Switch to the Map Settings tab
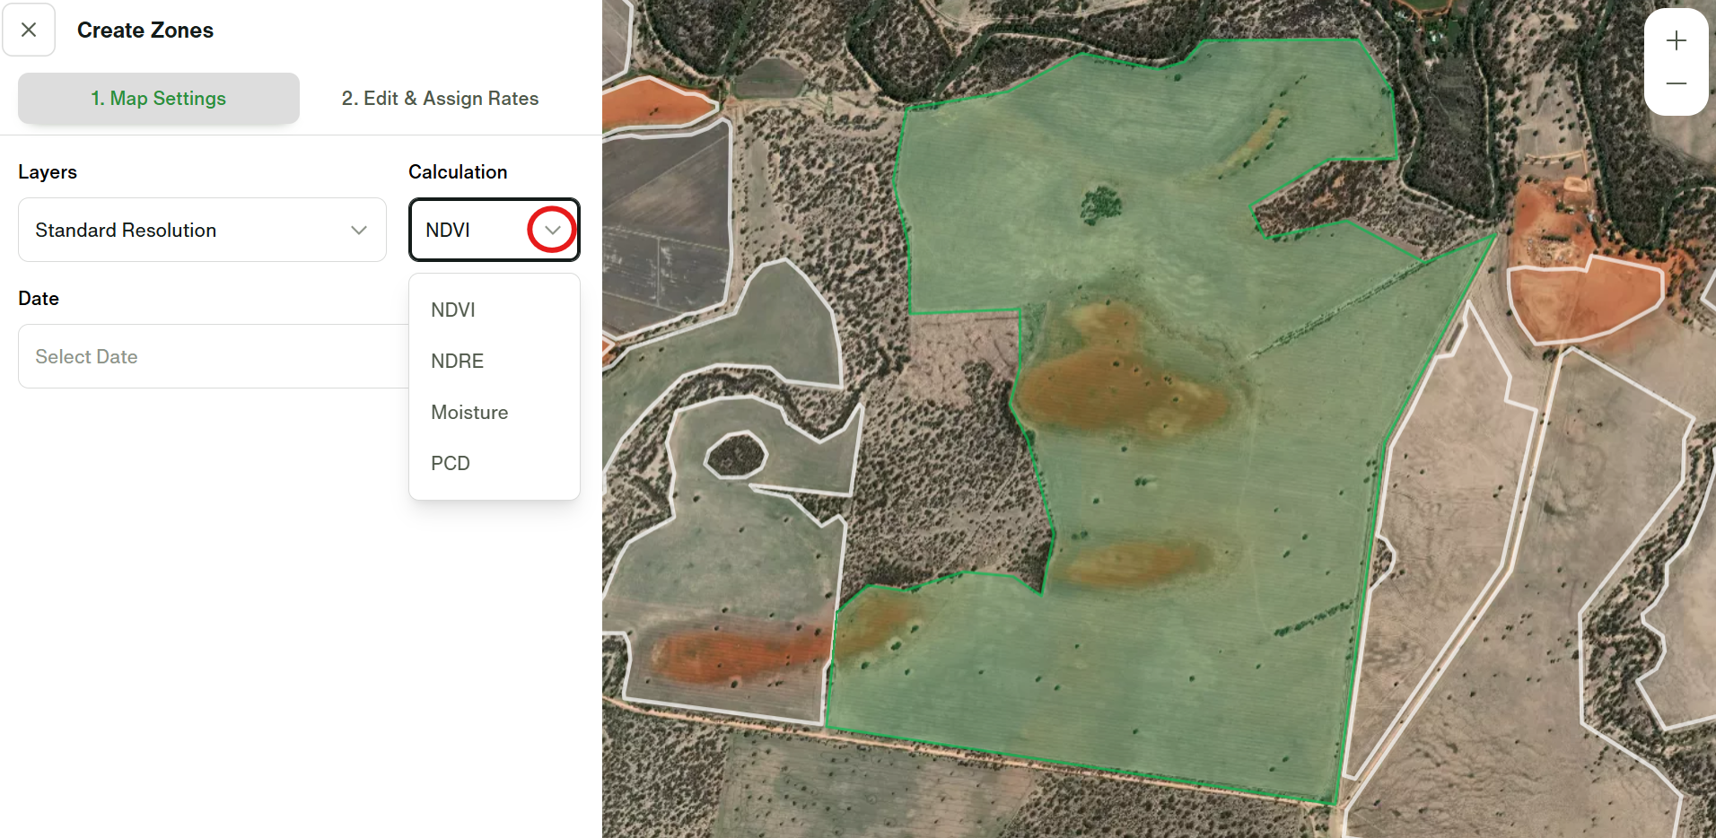Viewport: 1716px width, 838px height. tap(159, 99)
